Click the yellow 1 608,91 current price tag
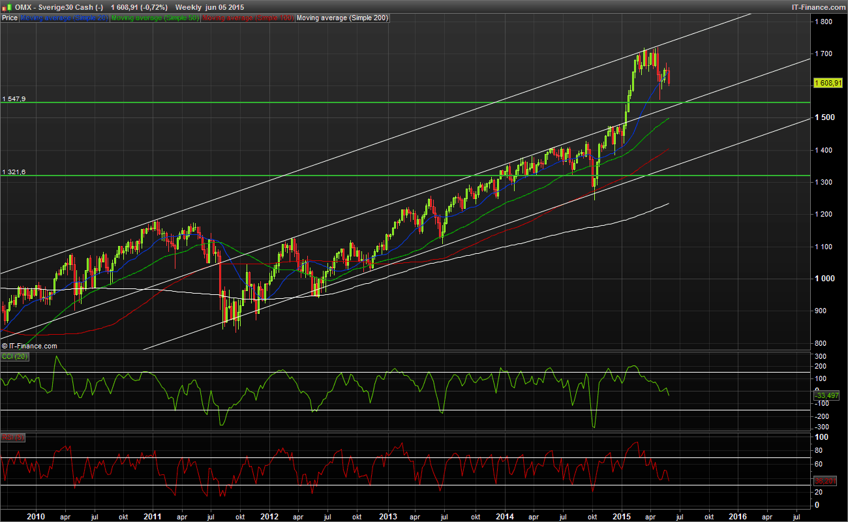Image resolution: width=848 pixels, height=522 pixels. [829, 83]
